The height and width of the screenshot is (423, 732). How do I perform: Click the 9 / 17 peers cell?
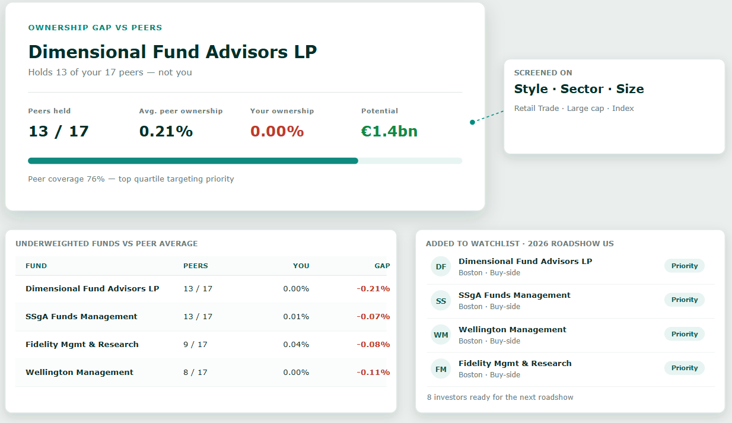[195, 345]
